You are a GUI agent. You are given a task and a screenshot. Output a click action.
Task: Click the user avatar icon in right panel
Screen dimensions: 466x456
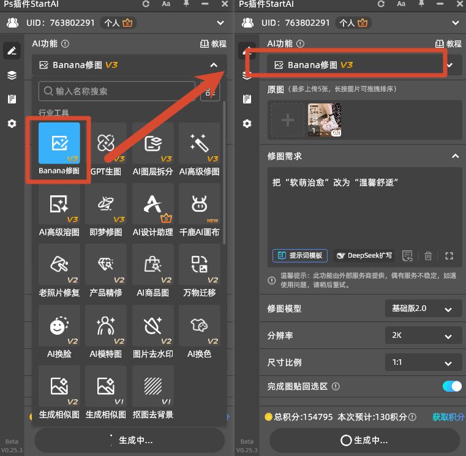pos(247,23)
